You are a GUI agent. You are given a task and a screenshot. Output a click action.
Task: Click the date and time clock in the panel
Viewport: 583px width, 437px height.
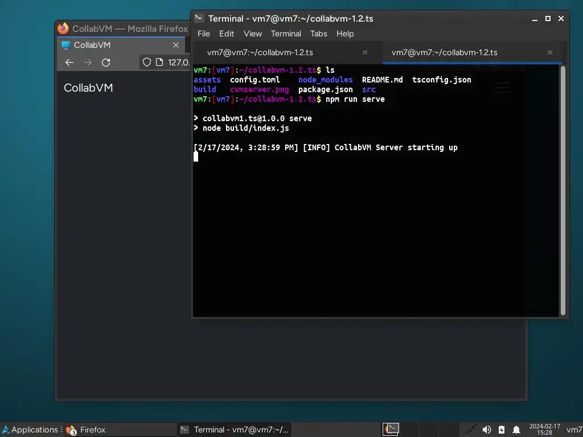[545, 429]
